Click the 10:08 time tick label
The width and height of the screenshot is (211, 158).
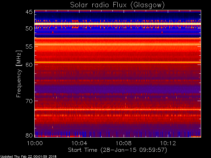(124, 143)
